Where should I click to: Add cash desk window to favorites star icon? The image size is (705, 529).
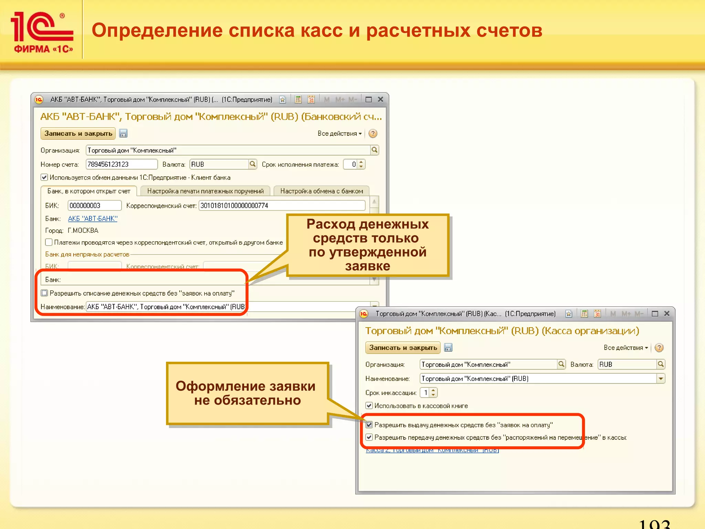[569, 314]
